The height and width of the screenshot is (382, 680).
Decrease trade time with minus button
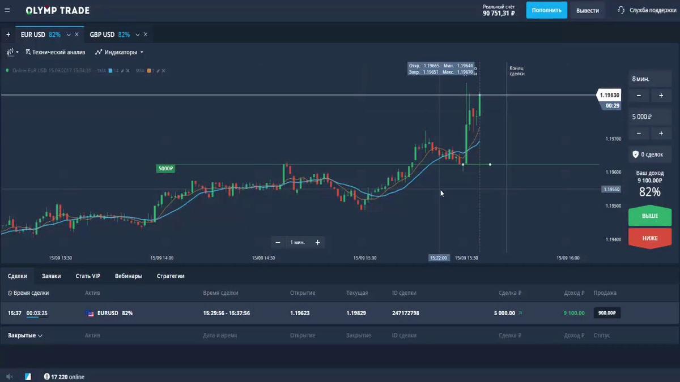pos(639,96)
